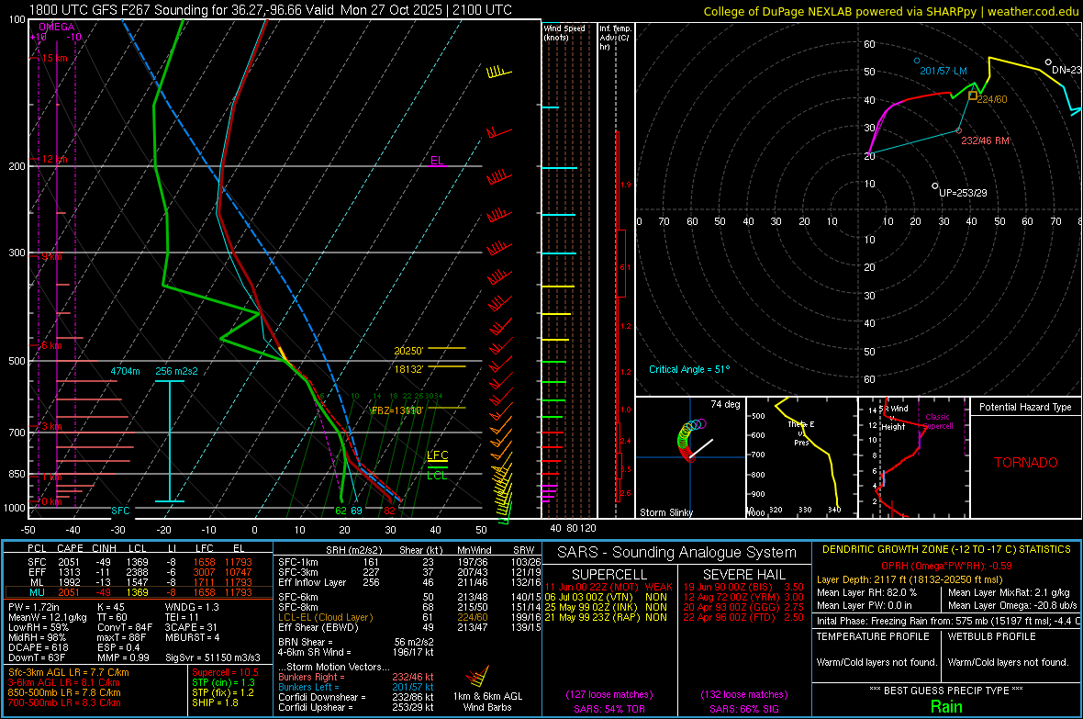Click the Storm Slinky panel label

click(666, 512)
